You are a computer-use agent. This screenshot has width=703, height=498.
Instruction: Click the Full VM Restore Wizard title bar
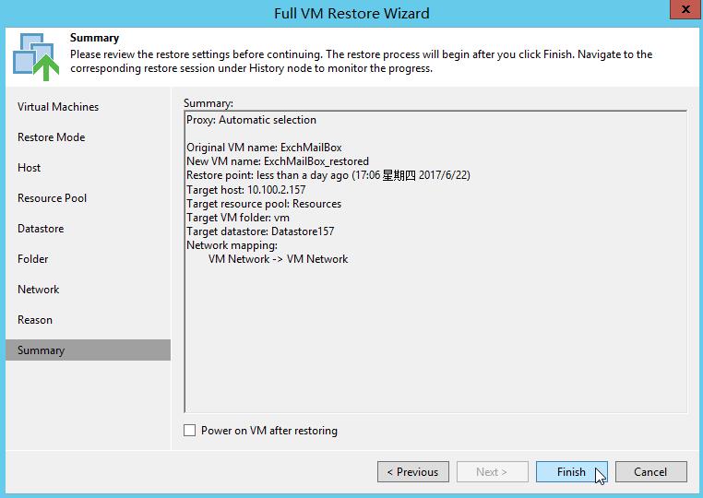pos(351,13)
